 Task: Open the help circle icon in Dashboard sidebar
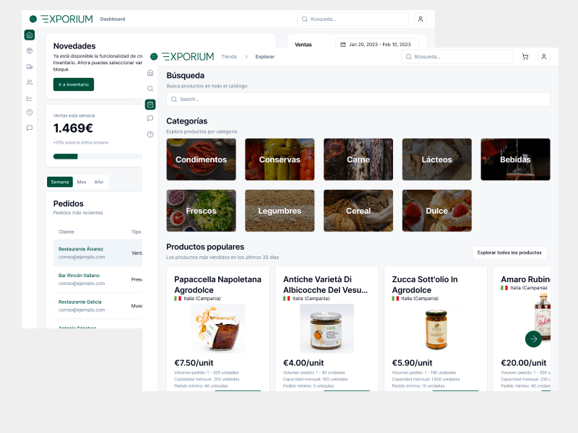[x=30, y=113]
